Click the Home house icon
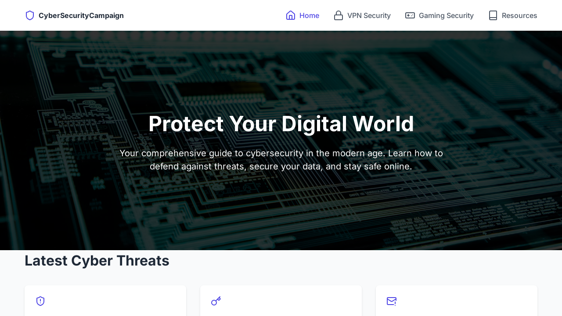This screenshot has width=562, height=316. pos(291,15)
